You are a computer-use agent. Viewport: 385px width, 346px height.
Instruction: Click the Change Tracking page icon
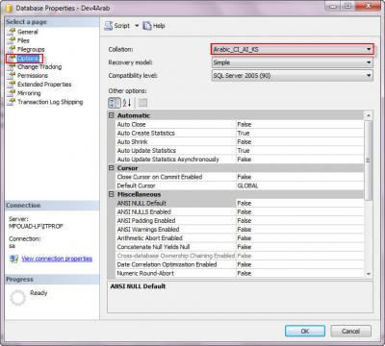pos(12,66)
